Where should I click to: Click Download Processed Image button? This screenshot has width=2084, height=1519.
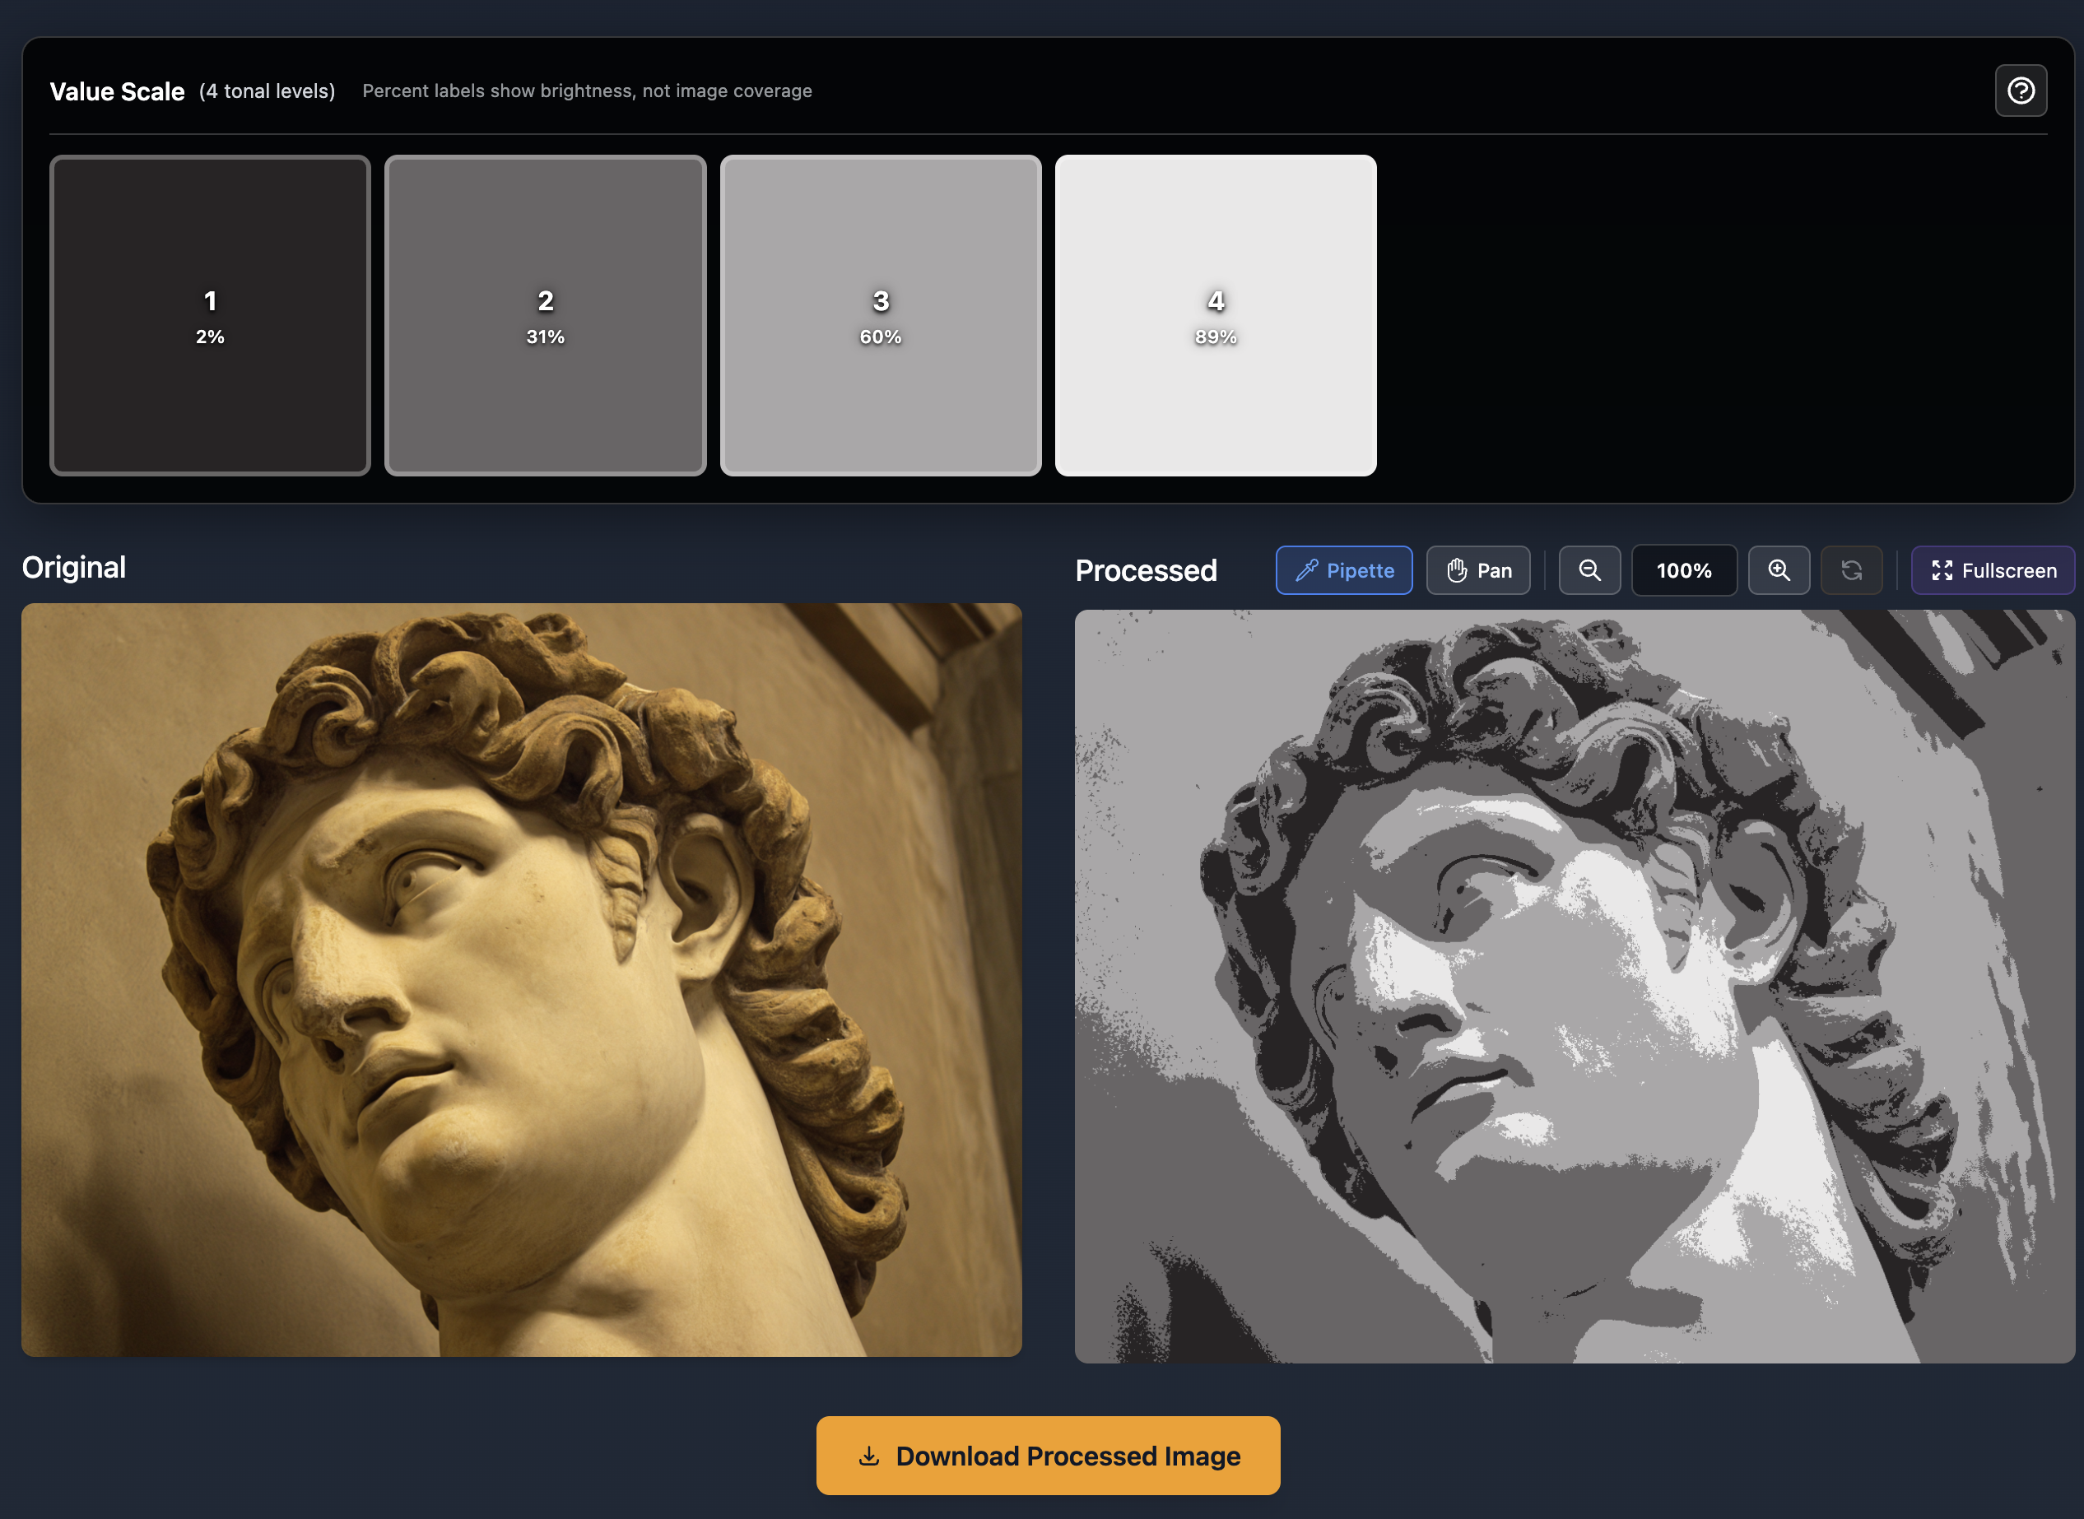pos(1048,1456)
